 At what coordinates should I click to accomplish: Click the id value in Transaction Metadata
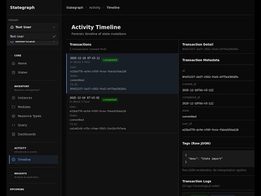pos(210,77)
